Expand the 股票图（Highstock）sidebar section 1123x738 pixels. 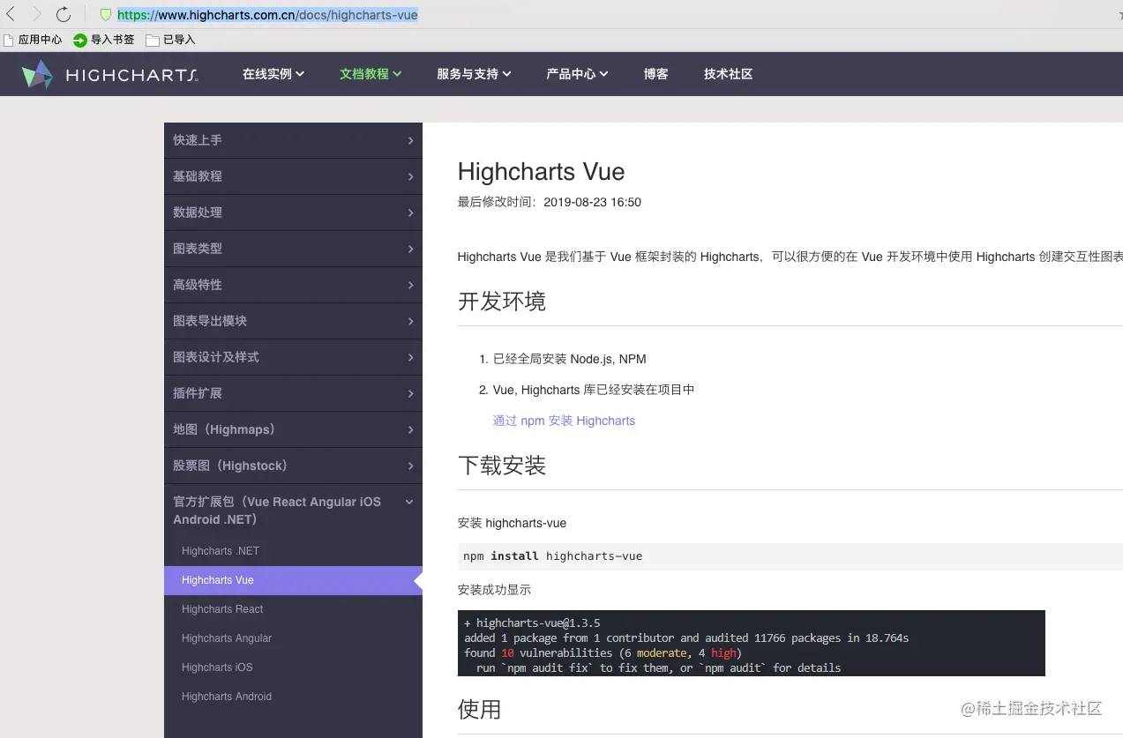click(x=293, y=466)
